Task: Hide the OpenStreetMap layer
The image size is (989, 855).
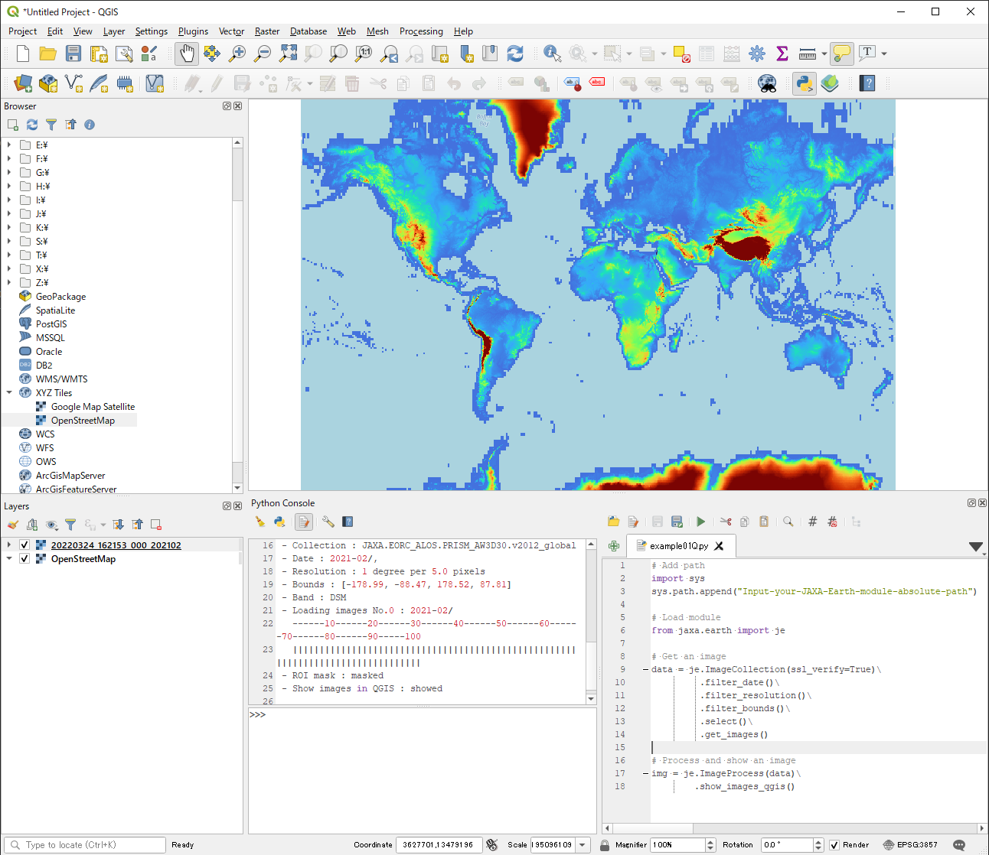Action: (24, 558)
